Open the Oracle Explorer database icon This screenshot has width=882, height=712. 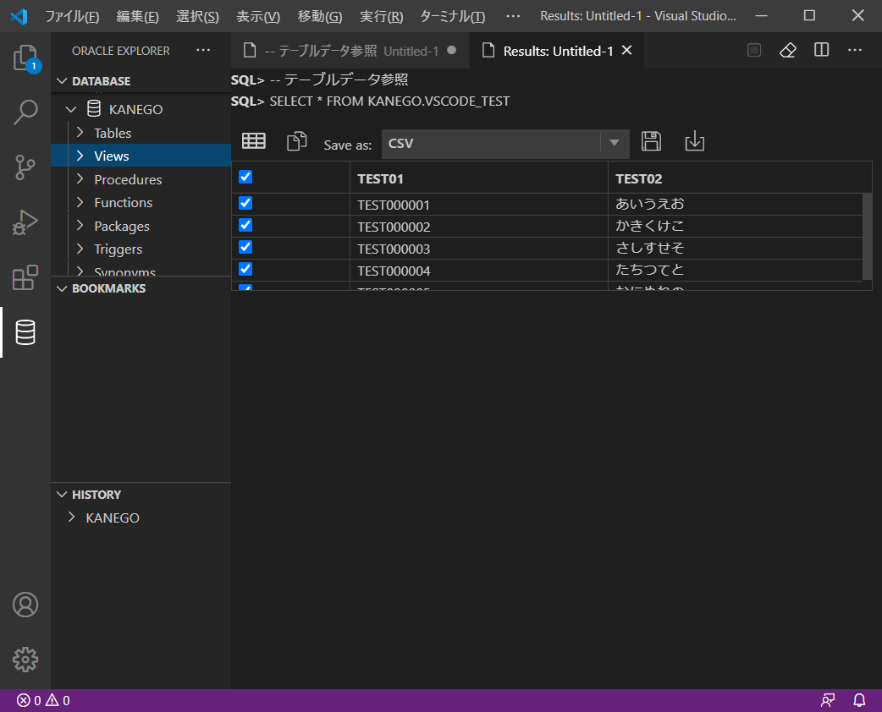pos(25,332)
